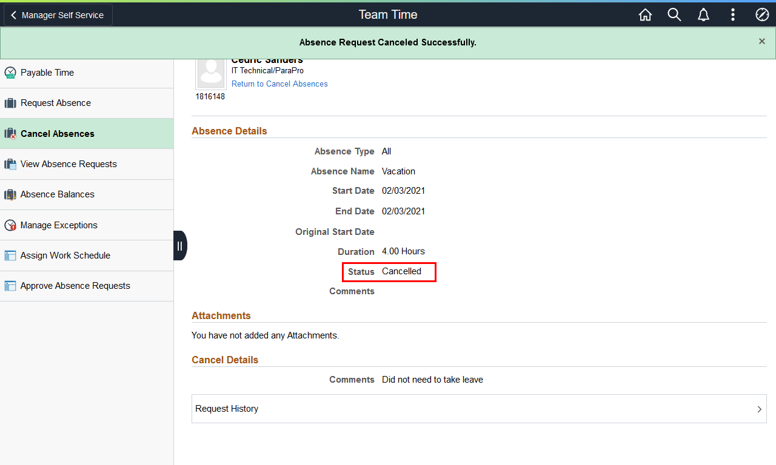Open Assign Work Schedule menu item
This screenshot has height=465, width=776.
(87, 256)
